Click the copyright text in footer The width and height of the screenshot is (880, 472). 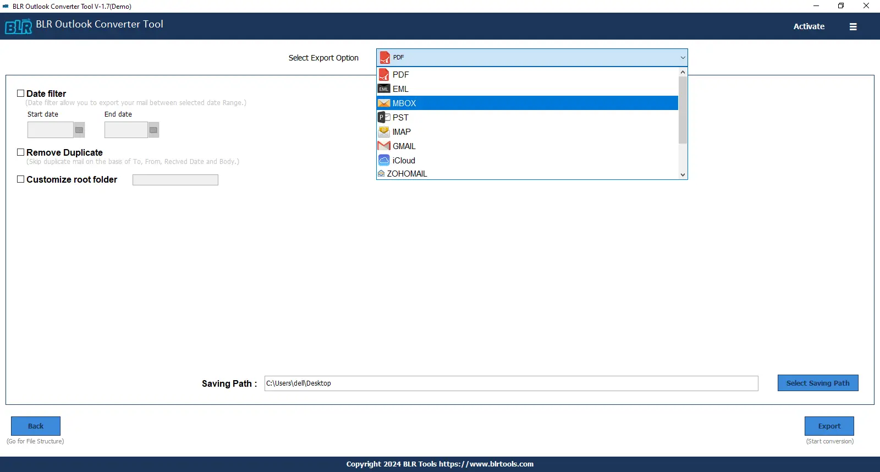click(x=440, y=464)
